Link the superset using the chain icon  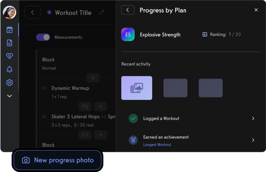(85, 135)
